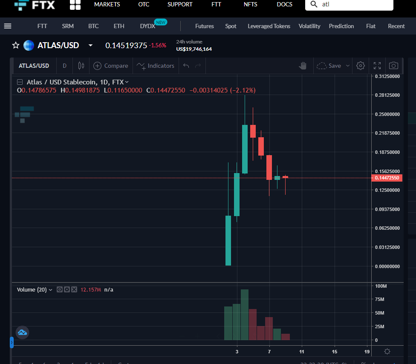Click the hand cursor icon
This screenshot has width=416, height=364.
click(x=303, y=66)
